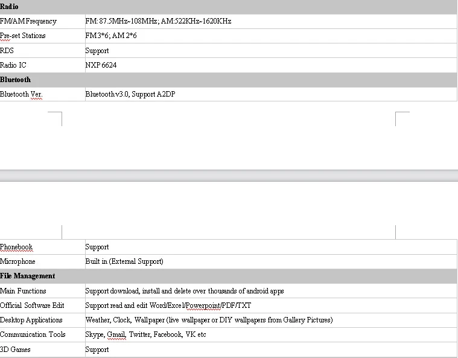Viewport: 458px width, 358px height.
Task: Click the 3D Games Support value
Action: pos(97,350)
